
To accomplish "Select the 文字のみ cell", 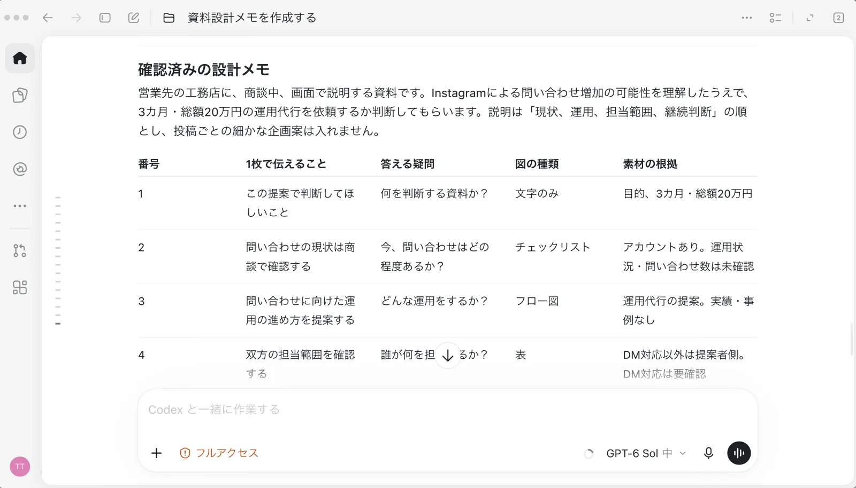I will click(x=537, y=194).
